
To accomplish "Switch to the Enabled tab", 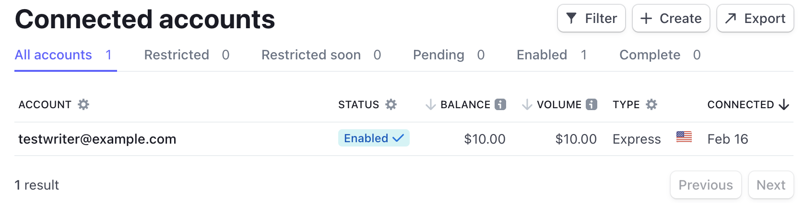I will click(x=552, y=55).
